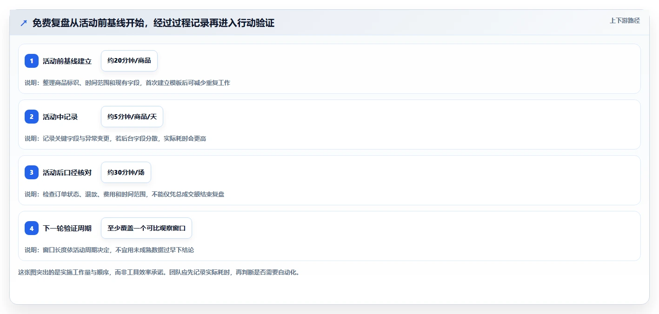This screenshot has width=659, height=314.
Task: Click the 约20分钟/商品 chip
Action: [x=129, y=61]
